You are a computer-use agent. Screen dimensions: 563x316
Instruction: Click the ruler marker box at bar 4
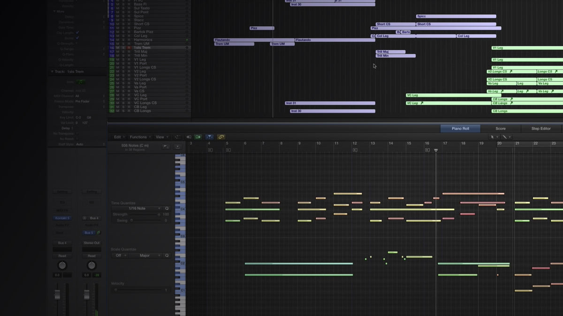(210, 150)
